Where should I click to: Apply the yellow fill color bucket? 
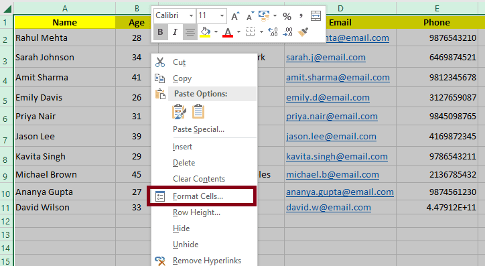click(x=205, y=32)
